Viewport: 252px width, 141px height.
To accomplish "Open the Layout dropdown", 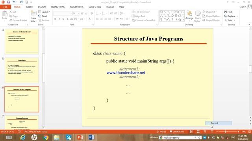I will (44, 12).
